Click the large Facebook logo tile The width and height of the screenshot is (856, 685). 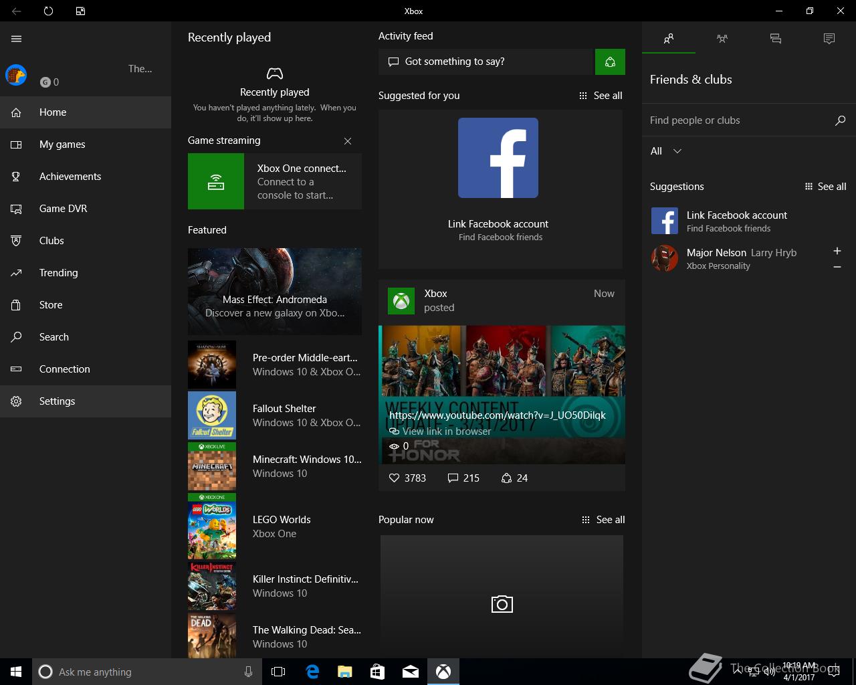[x=498, y=158]
